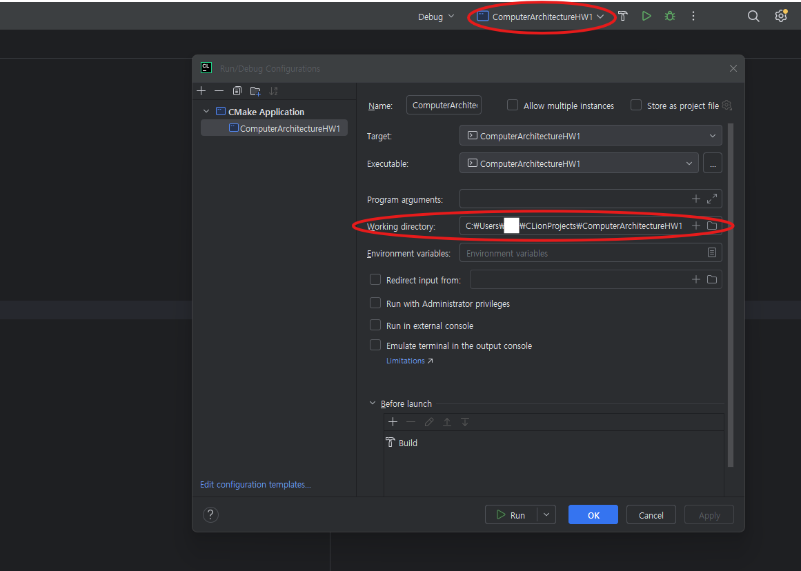Insert macro in Redirect input field

coord(695,279)
